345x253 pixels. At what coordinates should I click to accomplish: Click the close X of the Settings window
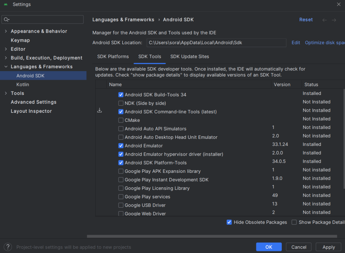click(x=338, y=4)
